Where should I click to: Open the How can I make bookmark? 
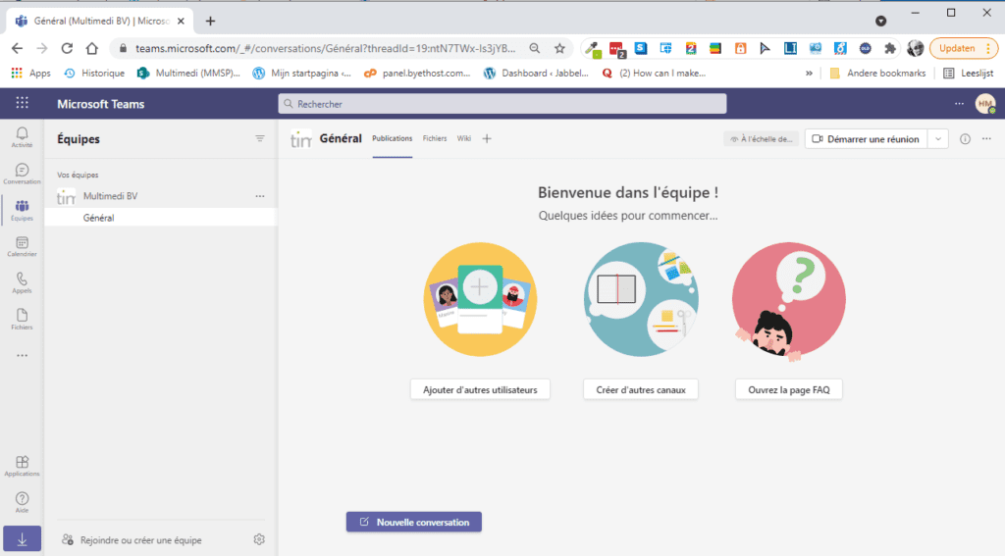click(x=654, y=73)
